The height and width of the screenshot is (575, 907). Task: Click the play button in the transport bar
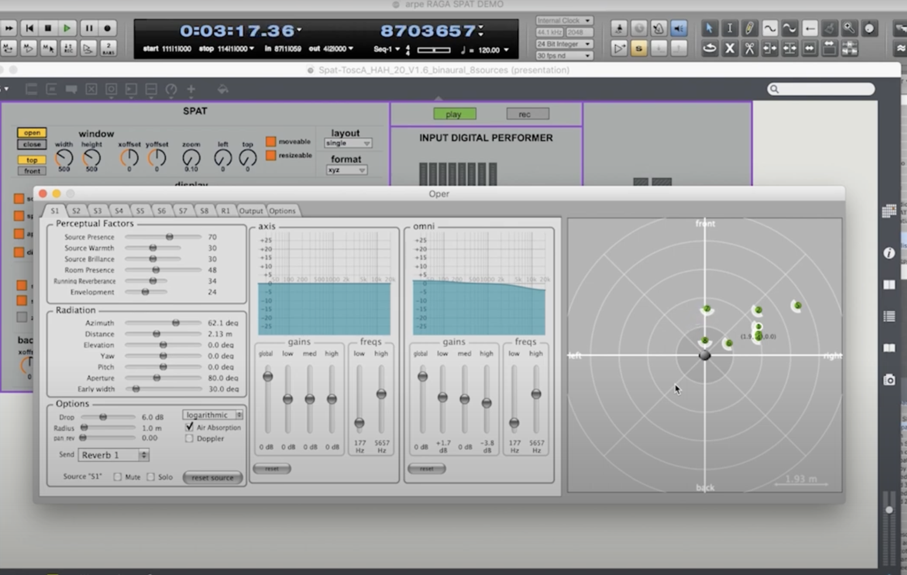click(67, 28)
